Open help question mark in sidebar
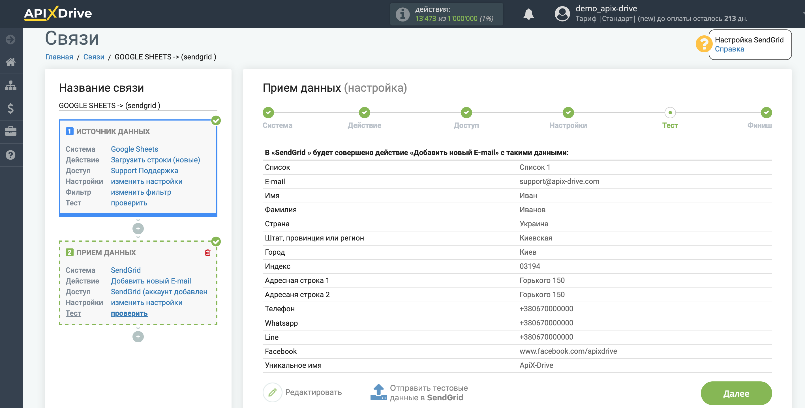This screenshot has height=408, width=805. [11, 155]
